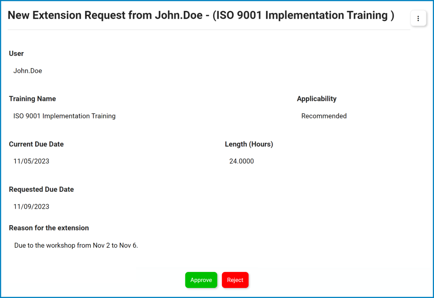
Task: Click the options icon beside the title
Action: click(x=418, y=18)
